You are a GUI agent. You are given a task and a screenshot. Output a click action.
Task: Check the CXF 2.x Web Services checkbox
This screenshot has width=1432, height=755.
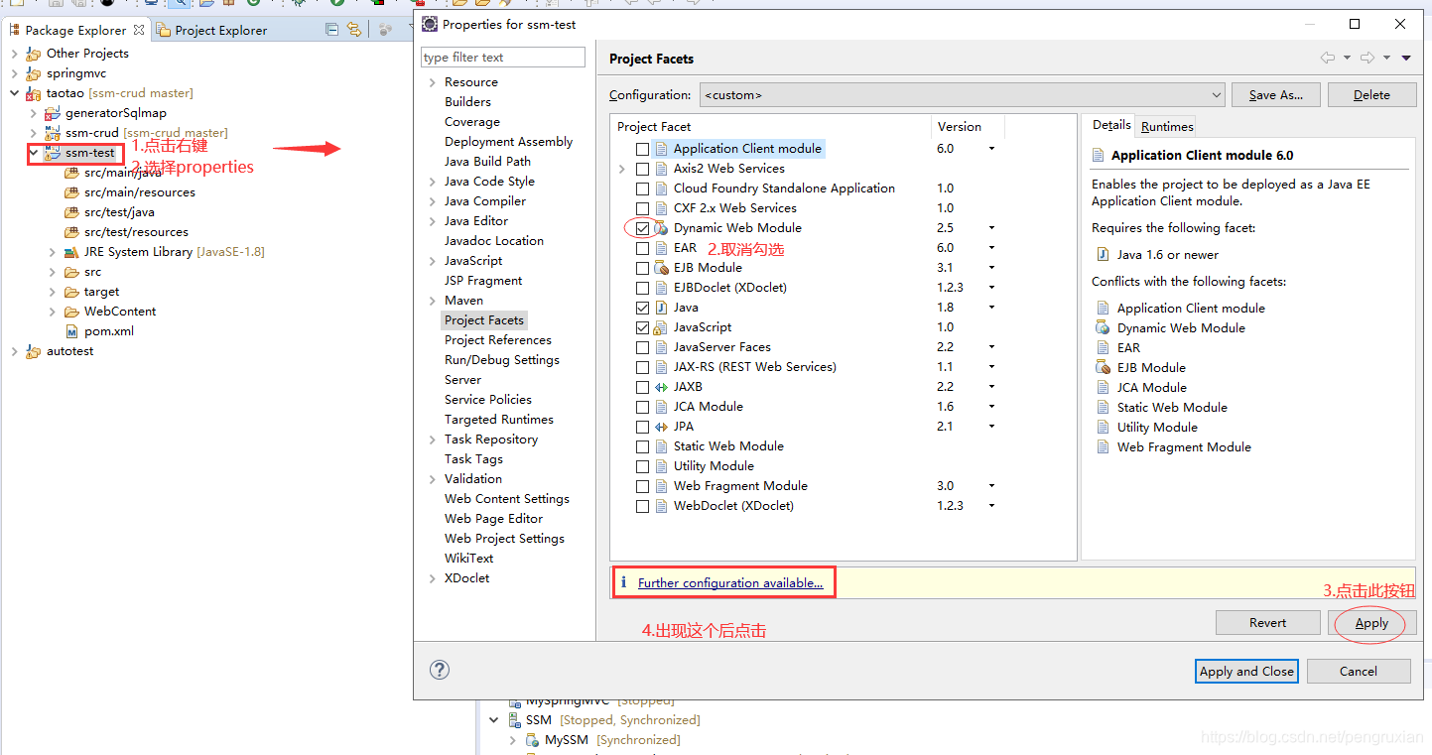(x=642, y=208)
